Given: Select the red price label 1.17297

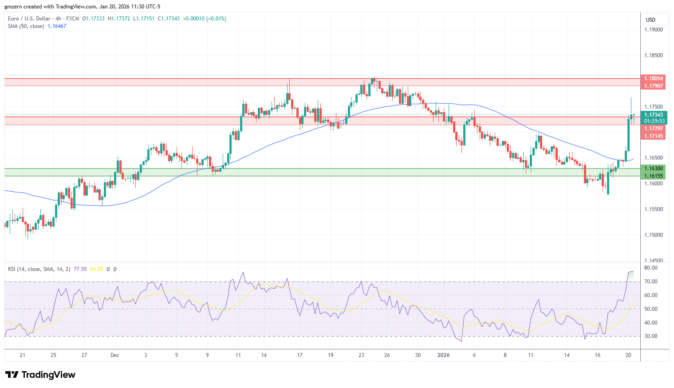Looking at the screenshot, I should point(654,129).
